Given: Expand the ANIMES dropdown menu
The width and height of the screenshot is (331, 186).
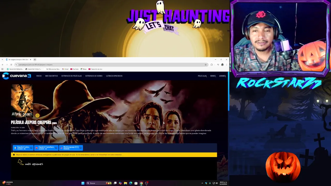Looking at the screenshot, I should 222,76.
